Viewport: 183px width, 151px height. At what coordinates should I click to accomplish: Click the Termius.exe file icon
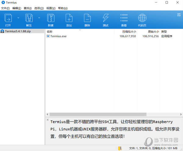[48, 36]
